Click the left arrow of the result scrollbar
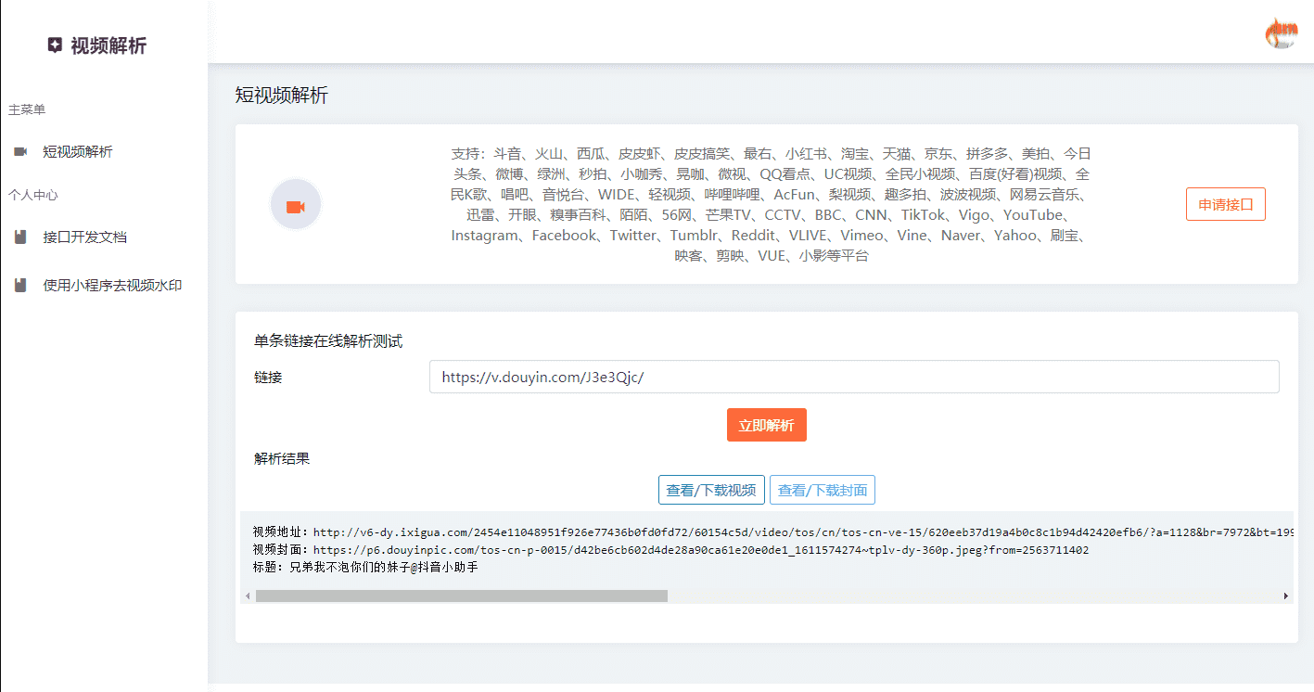Viewport: 1314px width, 692px height. point(247,595)
